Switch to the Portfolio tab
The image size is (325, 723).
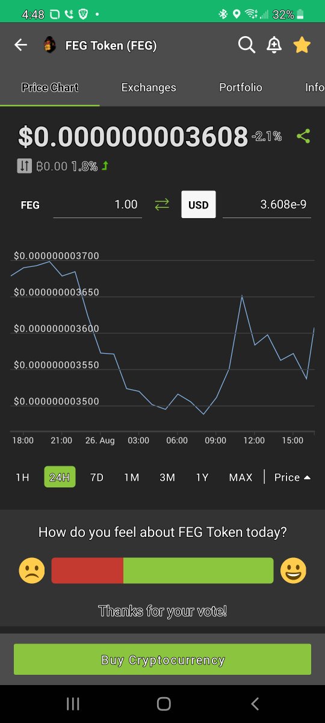[241, 87]
